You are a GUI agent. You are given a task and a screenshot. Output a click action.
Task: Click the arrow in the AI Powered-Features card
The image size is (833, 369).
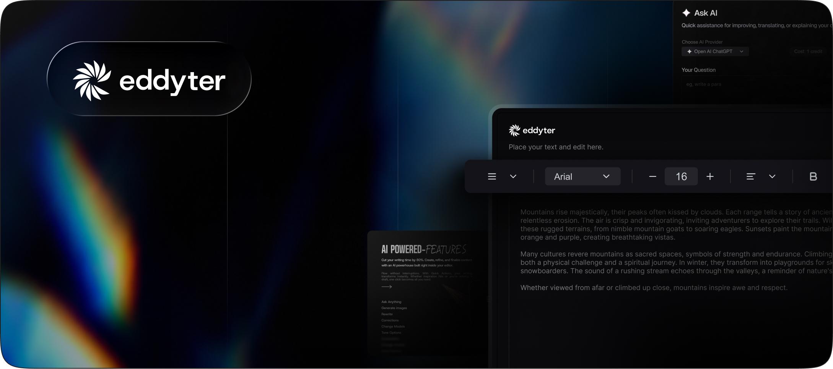coord(387,286)
